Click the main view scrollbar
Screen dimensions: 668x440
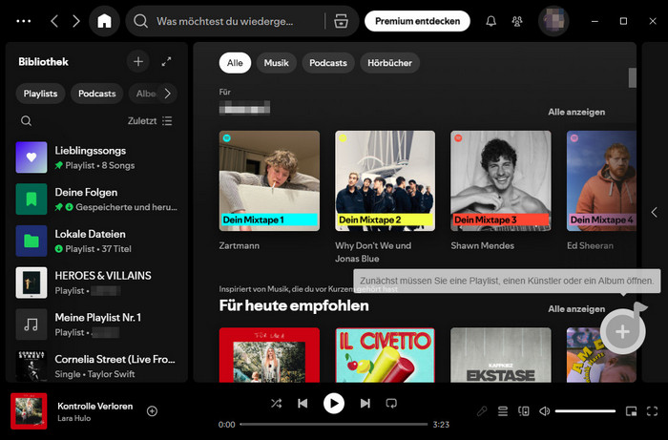(x=632, y=77)
